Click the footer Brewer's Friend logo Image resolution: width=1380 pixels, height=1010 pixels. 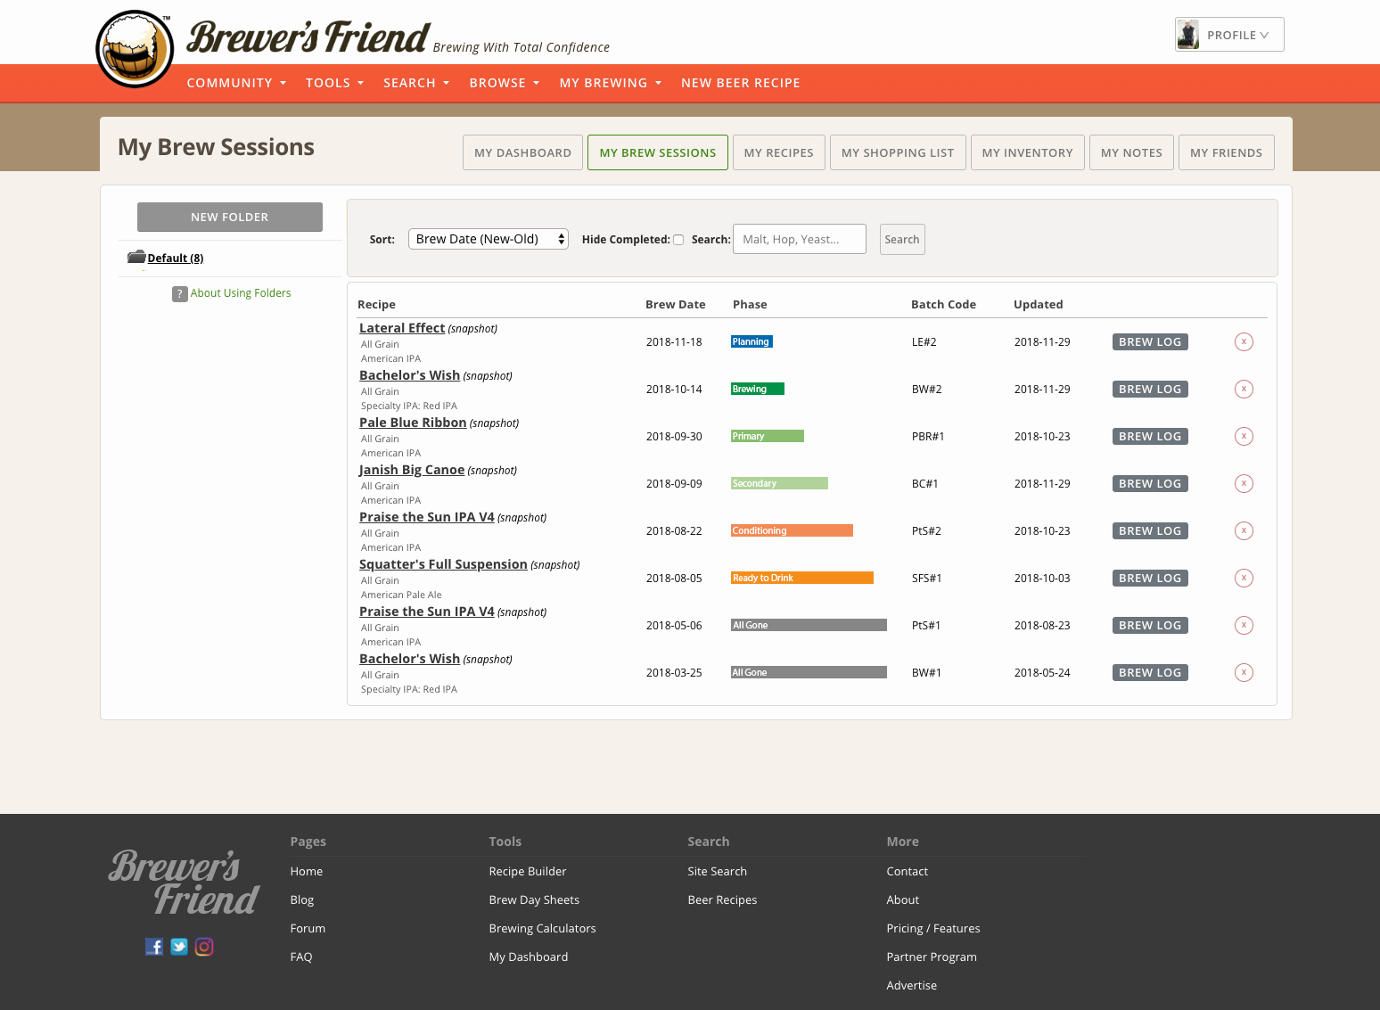tap(184, 883)
